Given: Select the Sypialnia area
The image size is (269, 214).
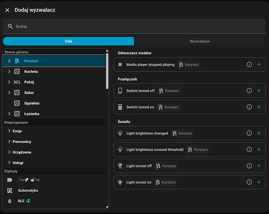Looking at the screenshot, I should coord(32,103).
